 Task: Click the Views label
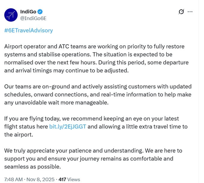click(74, 179)
